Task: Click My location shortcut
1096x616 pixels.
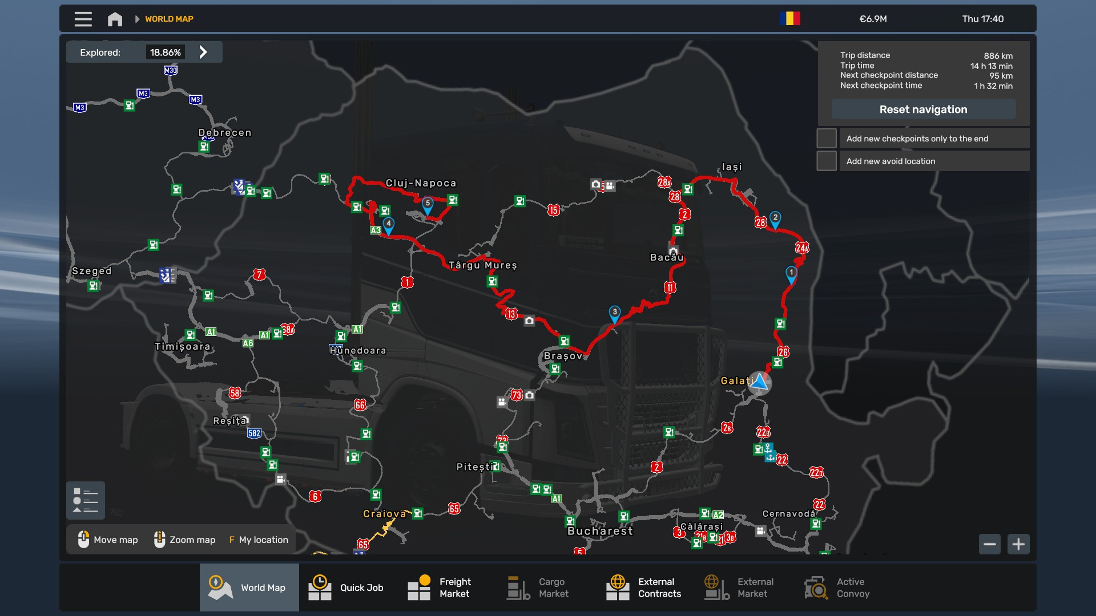Action: (259, 540)
